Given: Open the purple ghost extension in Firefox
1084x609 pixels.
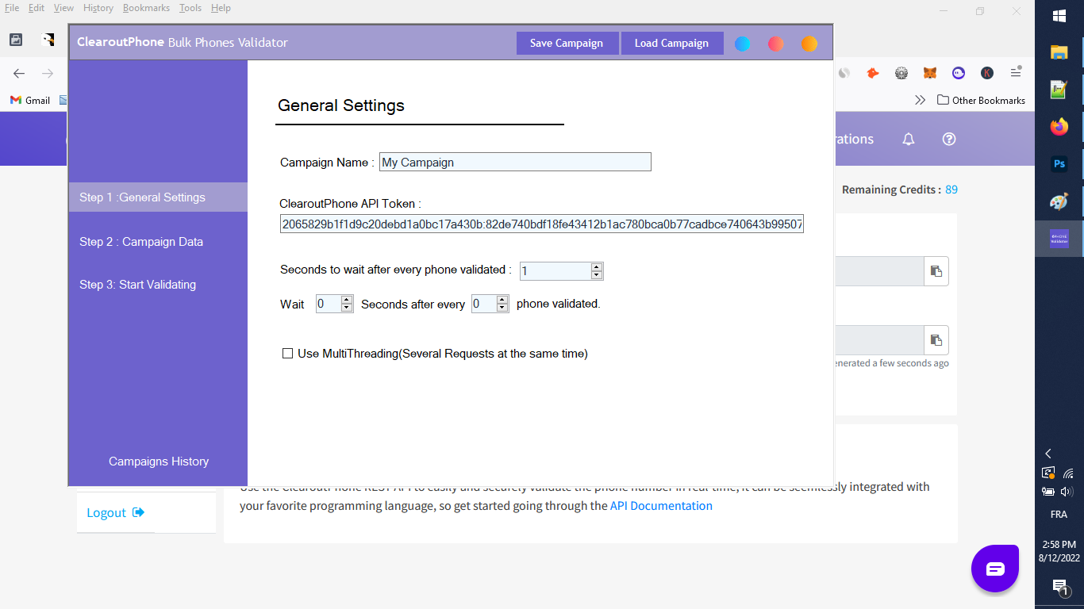Looking at the screenshot, I should click(959, 73).
